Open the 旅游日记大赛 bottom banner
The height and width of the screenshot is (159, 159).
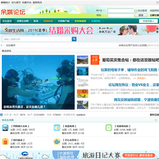tap(79, 155)
